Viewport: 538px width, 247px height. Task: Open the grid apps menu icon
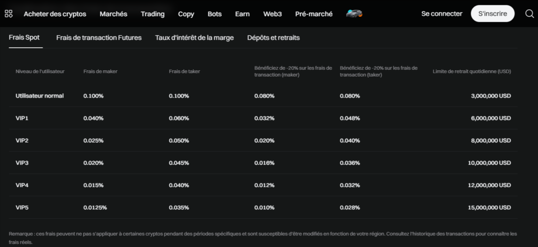click(x=8, y=14)
